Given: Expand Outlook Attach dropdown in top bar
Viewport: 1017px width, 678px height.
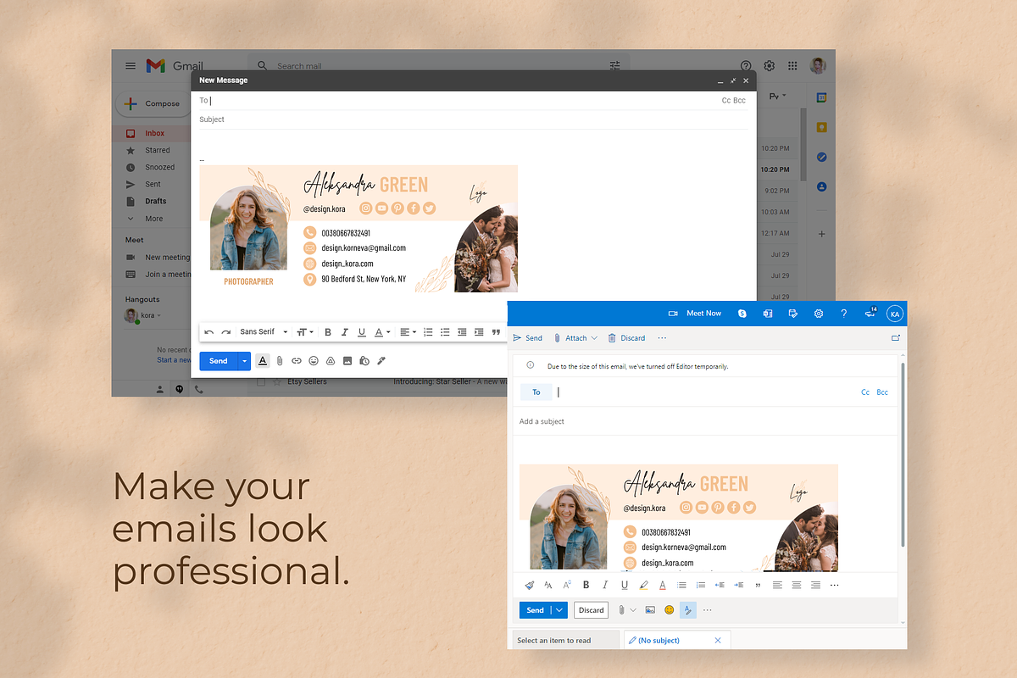Looking at the screenshot, I should coord(594,338).
